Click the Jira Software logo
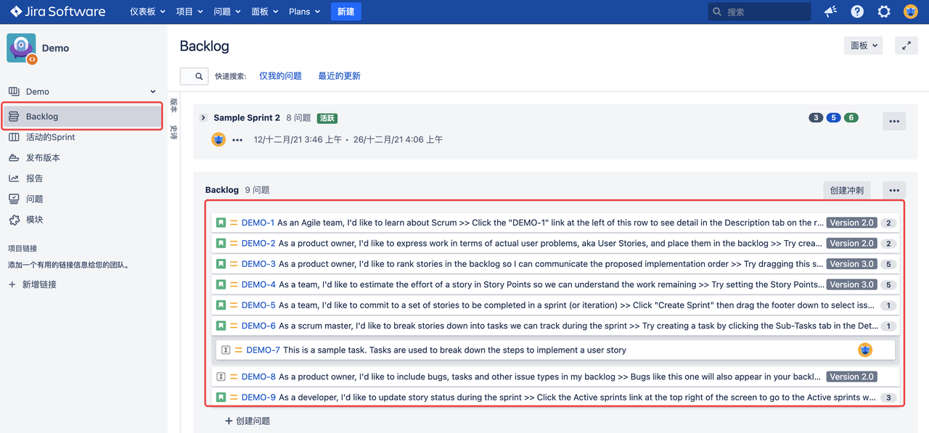This screenshot has height=433, width=929. [58, 12]
